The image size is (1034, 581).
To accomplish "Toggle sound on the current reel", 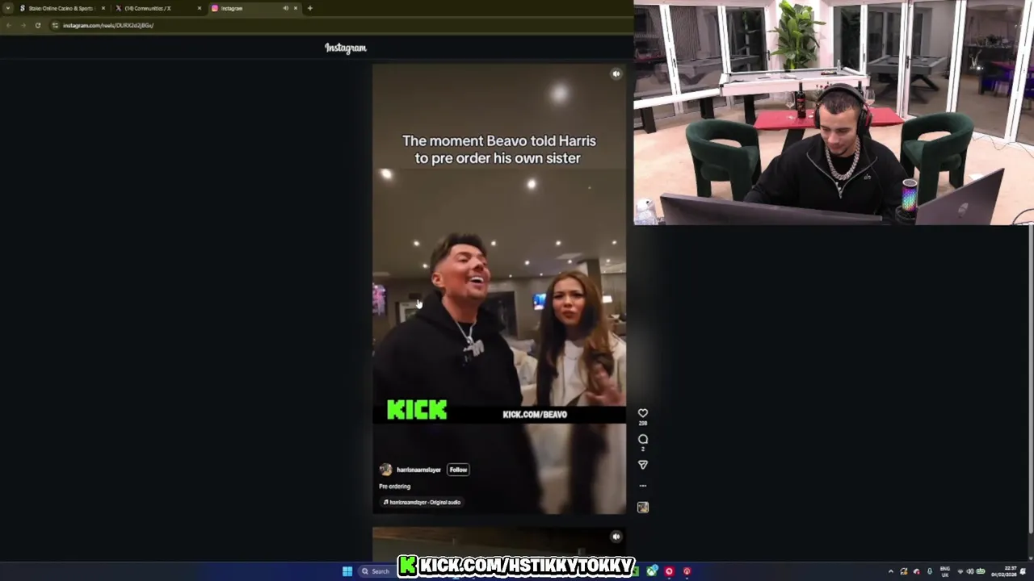I will [x=616, y=74].
